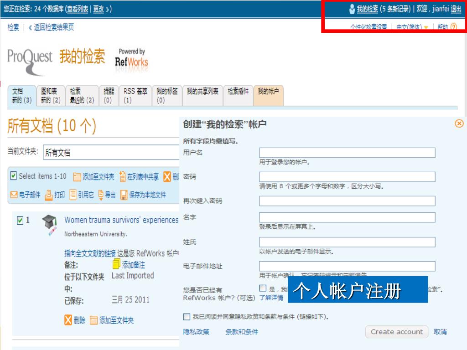Click the dissertation graduation cap icon
Screen dimensions: 467x350
[x=49, y=225]
